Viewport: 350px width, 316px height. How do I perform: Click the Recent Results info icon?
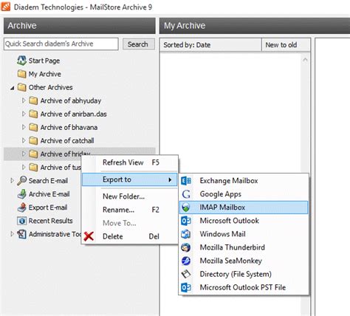tap(21, 221)
